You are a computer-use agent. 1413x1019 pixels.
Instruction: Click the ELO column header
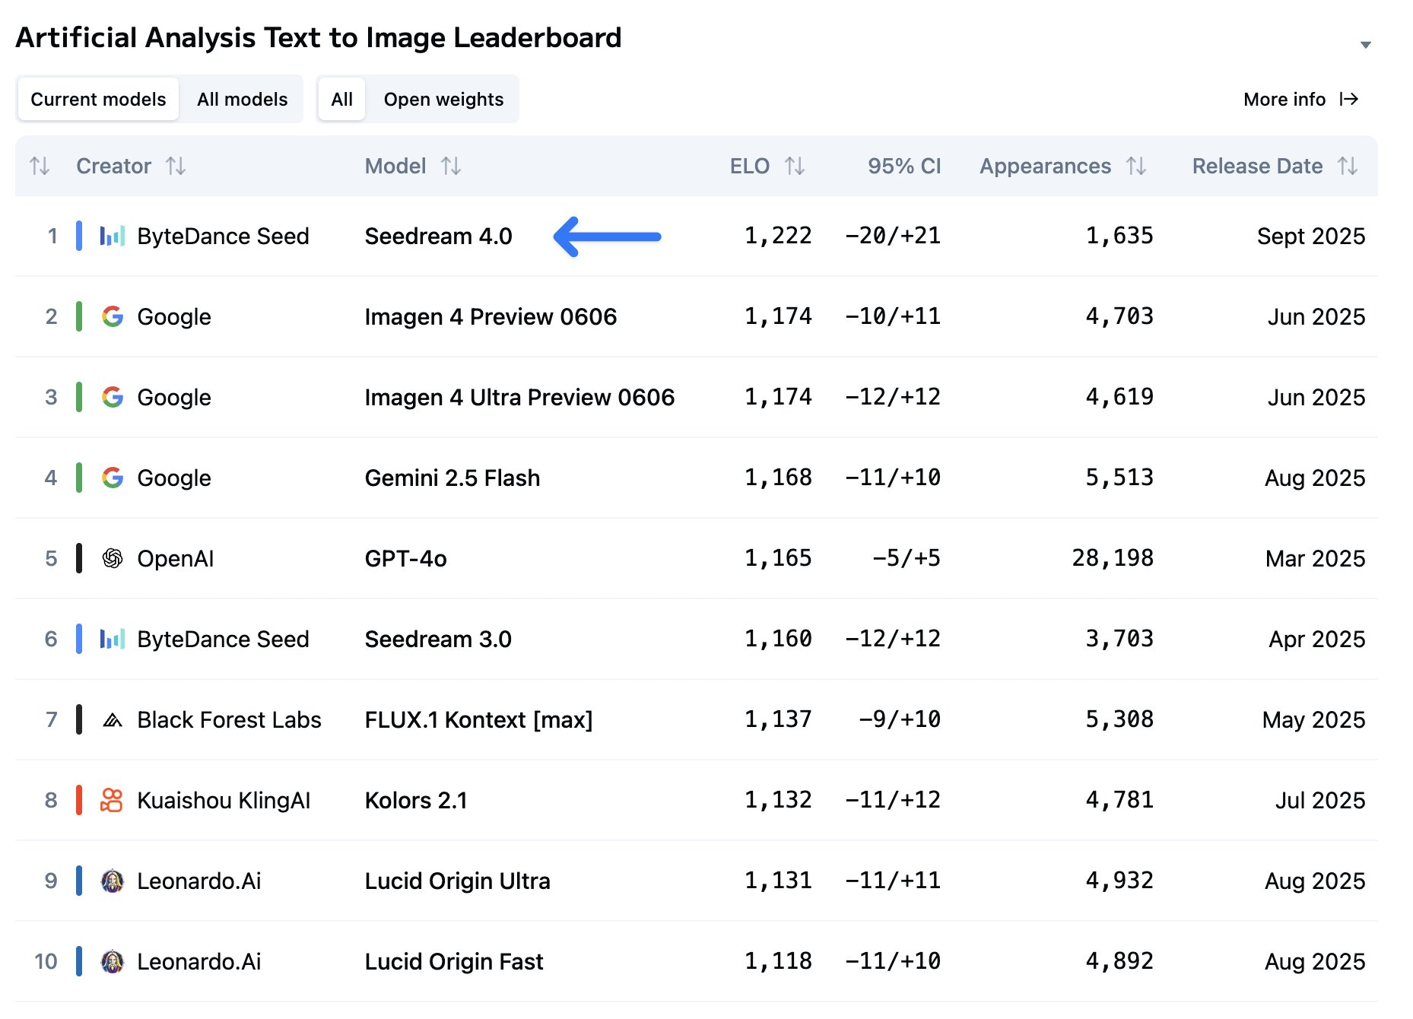point(750,166)
